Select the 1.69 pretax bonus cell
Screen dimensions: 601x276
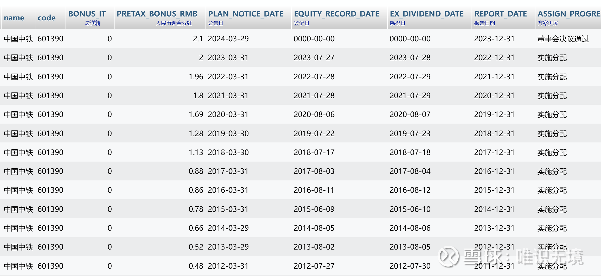point(160,114)
